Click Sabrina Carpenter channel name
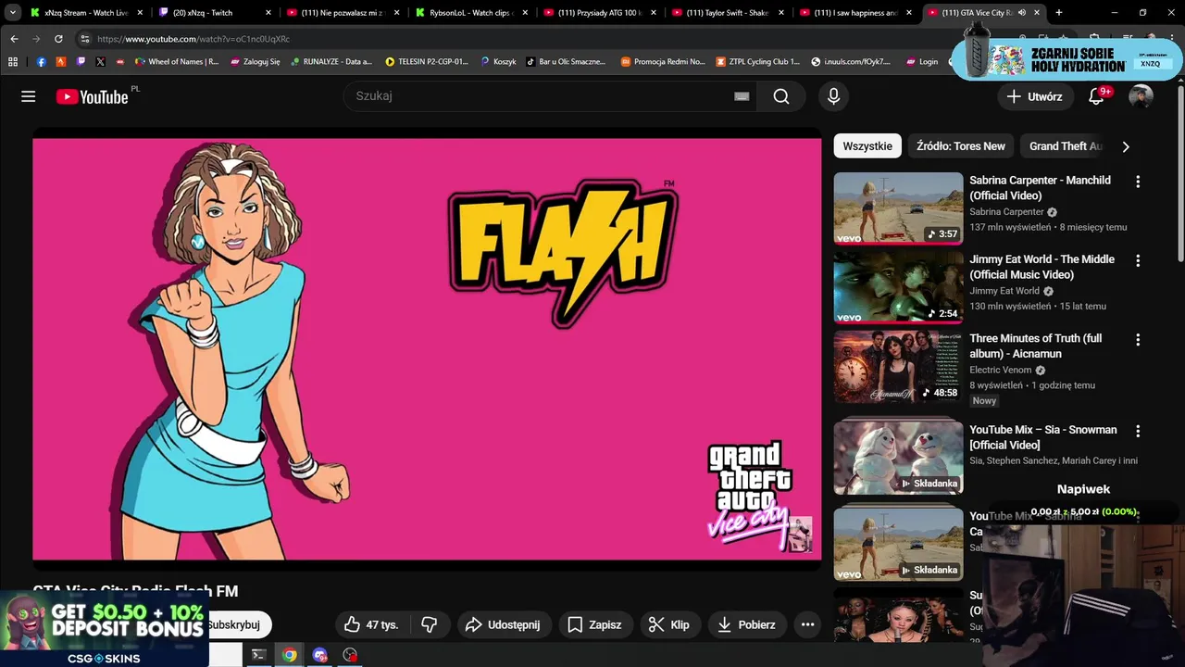This screenshot has height=667, width=1185. click(1005, 211)
